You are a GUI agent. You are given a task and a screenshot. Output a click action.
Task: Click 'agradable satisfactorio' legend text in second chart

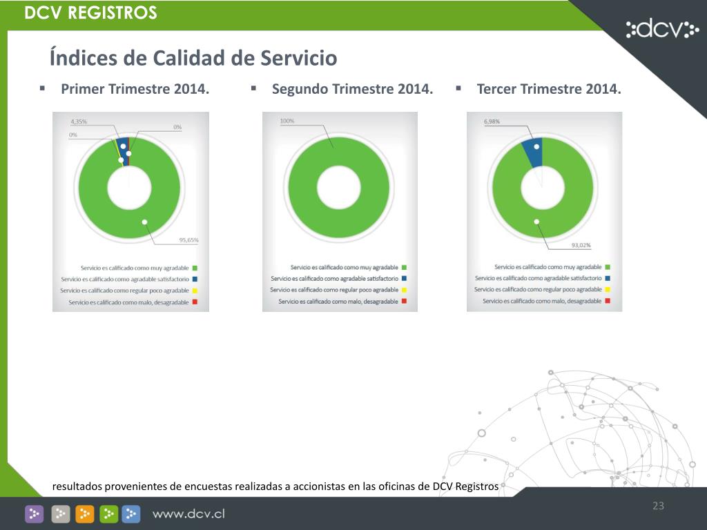335,279
